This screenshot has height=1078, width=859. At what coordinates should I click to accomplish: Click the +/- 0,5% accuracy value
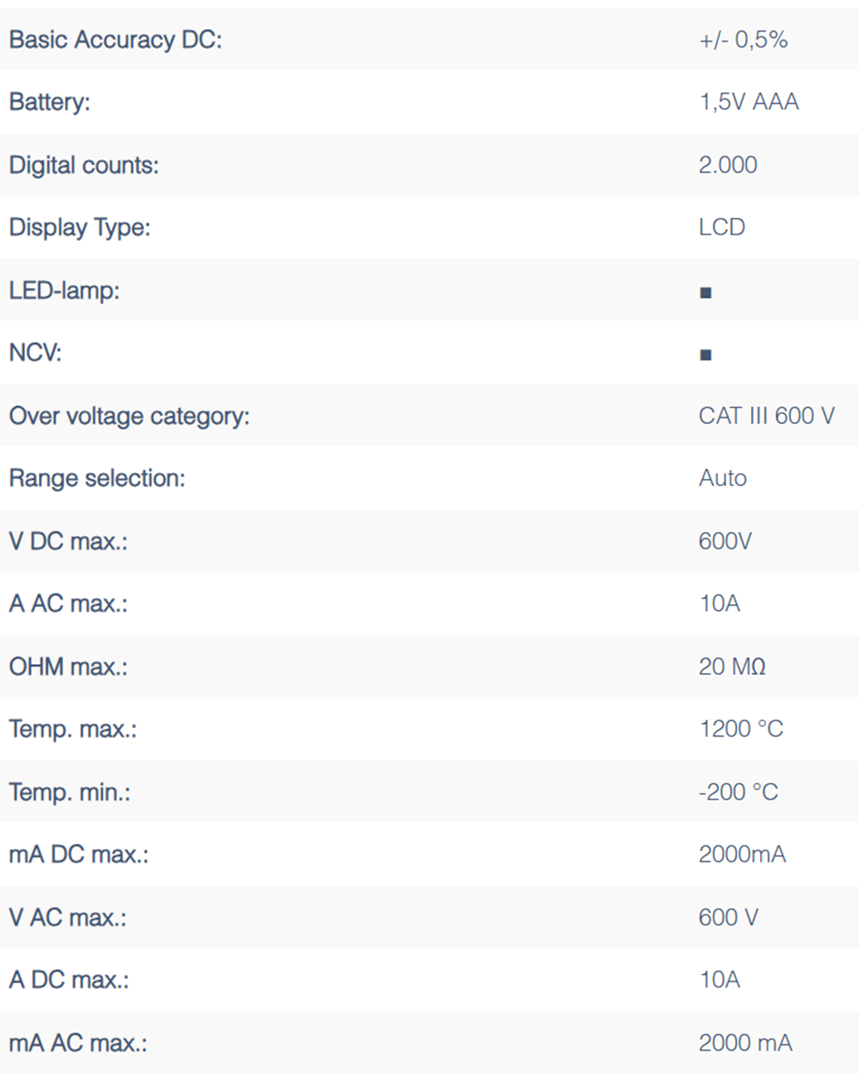point(743,40)
